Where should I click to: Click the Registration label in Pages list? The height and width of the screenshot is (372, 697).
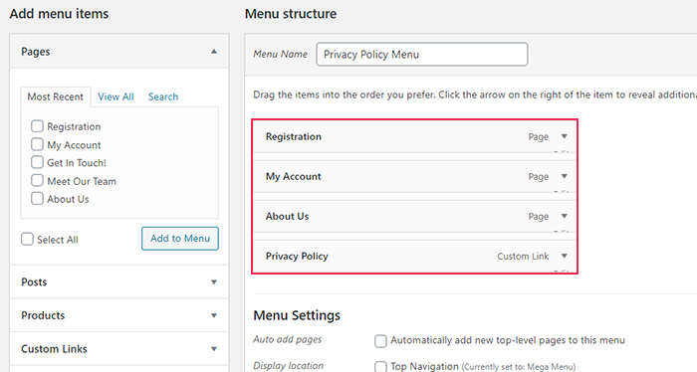click(74, 126)
